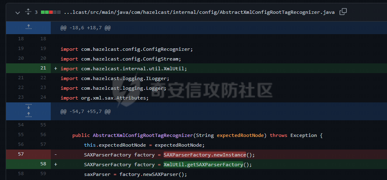Click the 'this.expectedRootNode = expectedRootNode' line
This screenshot has height=180, width=387.
(x=145, y=145)
